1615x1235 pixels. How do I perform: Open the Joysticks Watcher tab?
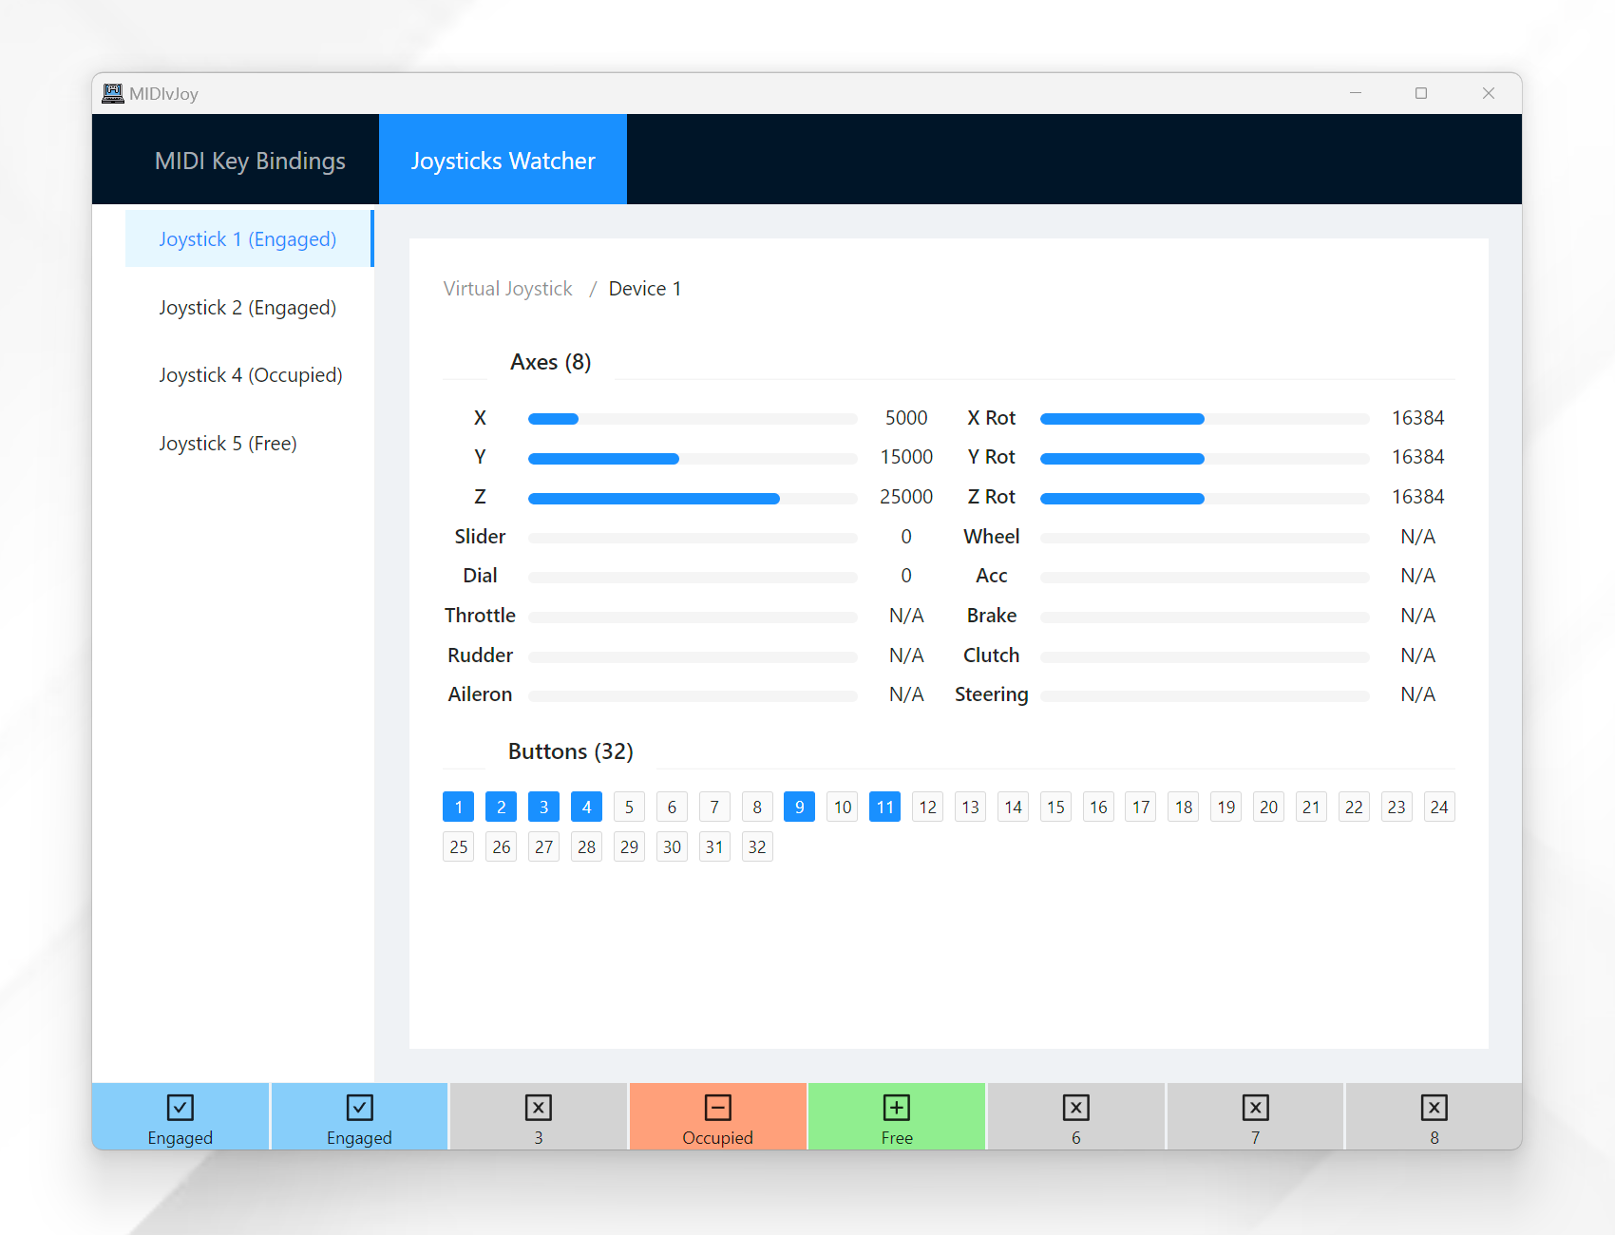(x=503, y=161)
